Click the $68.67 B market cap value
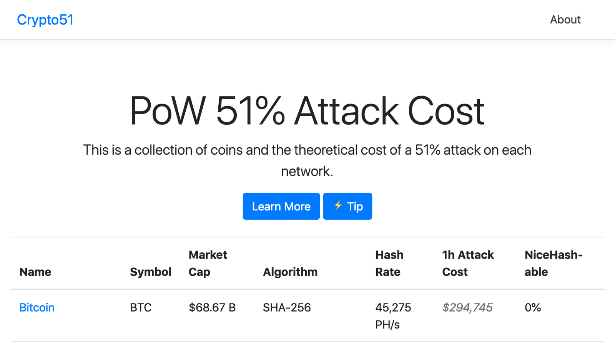 (x=212, y=307)
